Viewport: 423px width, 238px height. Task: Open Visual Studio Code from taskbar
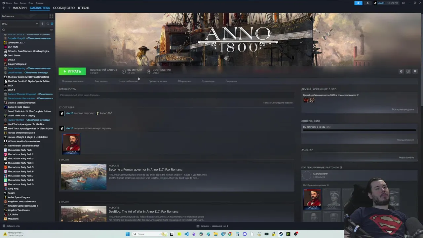[x=186, y=234]
